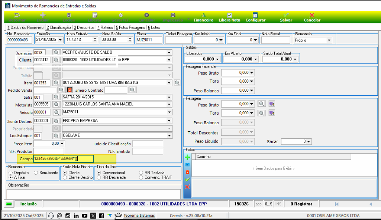Choose Cliente Destino under Emite Nota Fiscal
The width and height of the screenshot is (381, 220).
click(x=65, y=177)
